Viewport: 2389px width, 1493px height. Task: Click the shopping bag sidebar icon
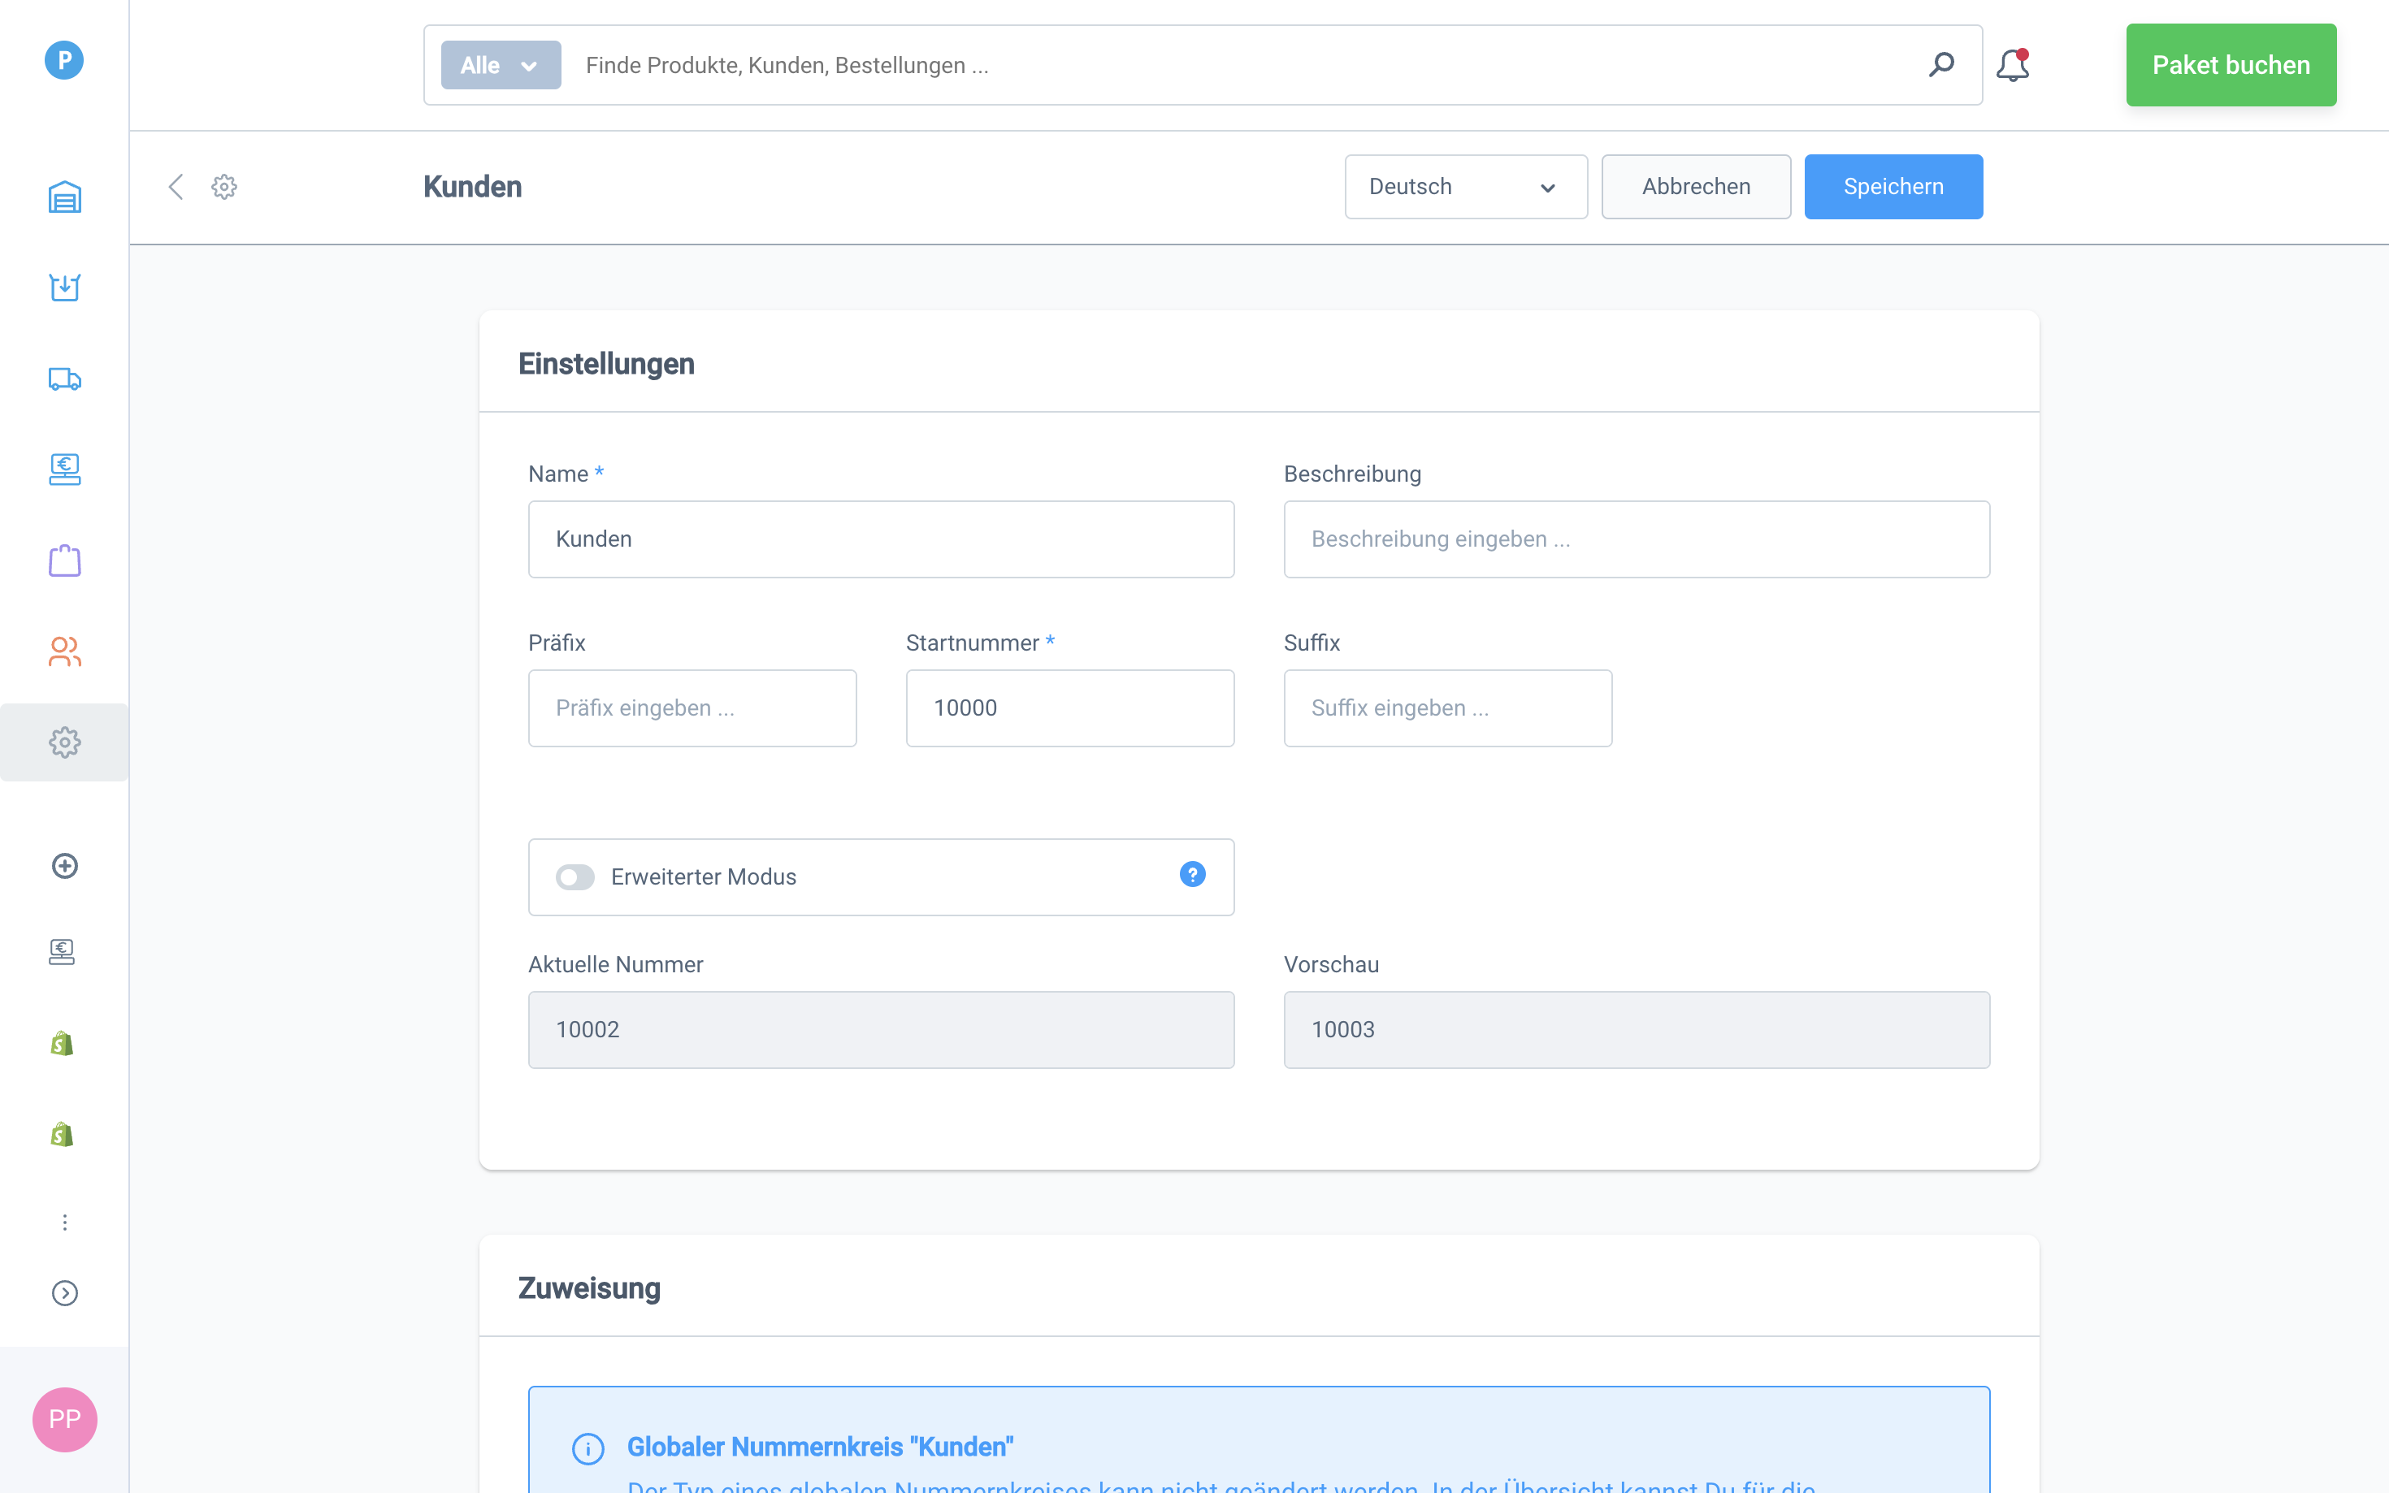[64, 560]
